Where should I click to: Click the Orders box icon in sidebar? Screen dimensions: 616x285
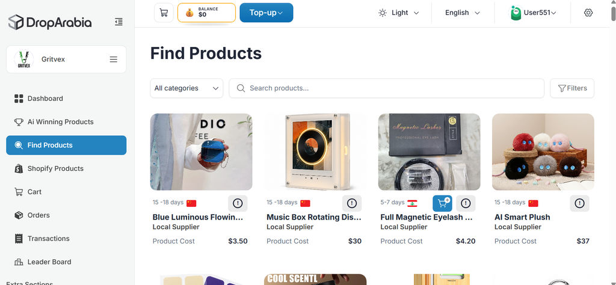point(19,215)
